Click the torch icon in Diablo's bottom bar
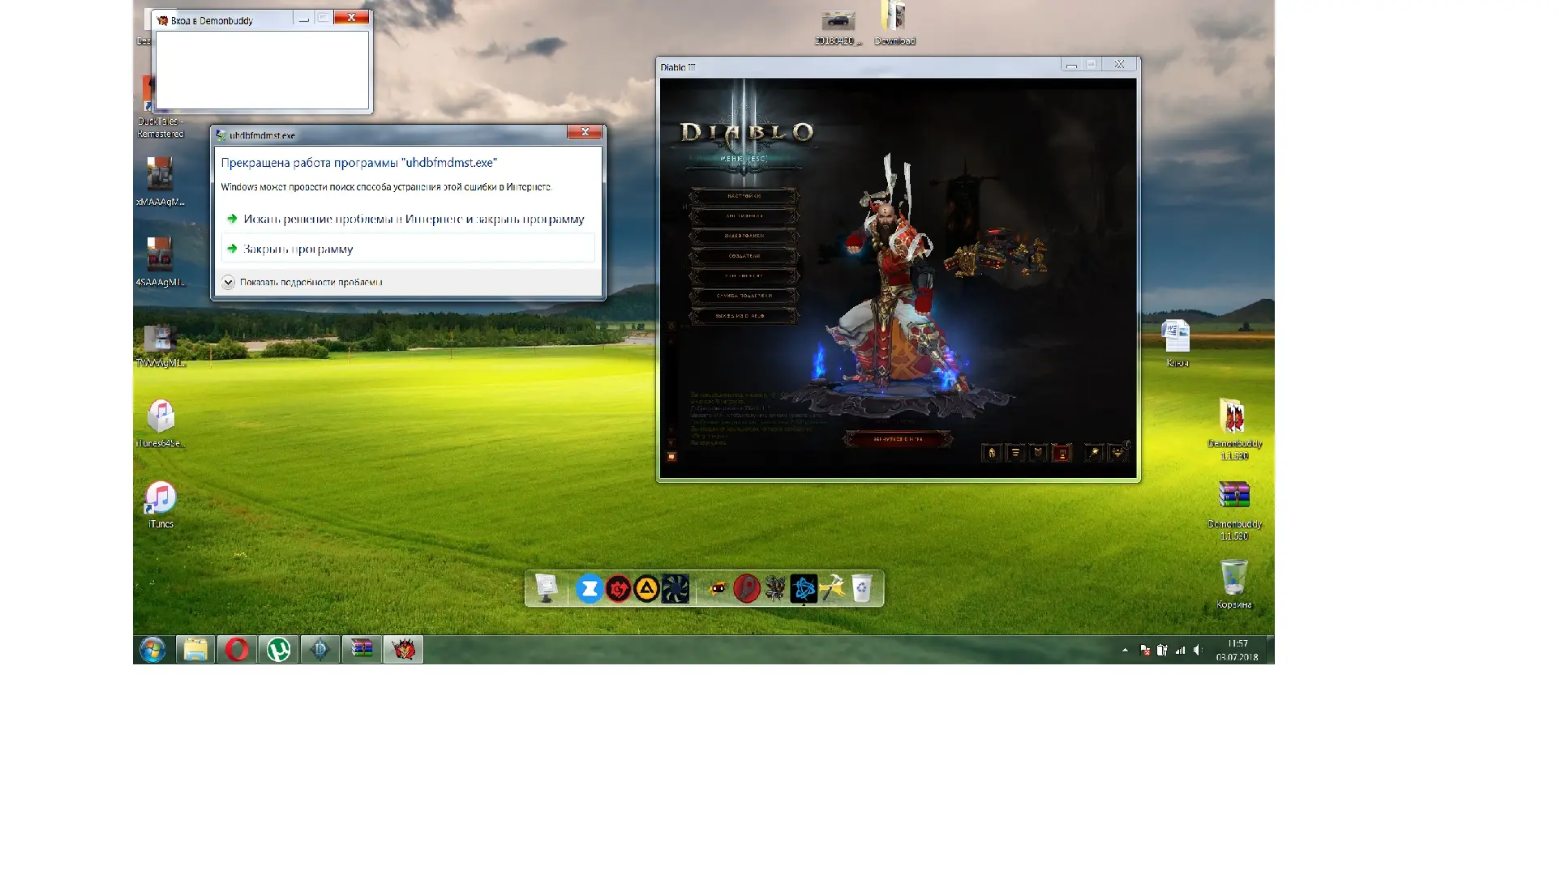 tap(1094, 453)
